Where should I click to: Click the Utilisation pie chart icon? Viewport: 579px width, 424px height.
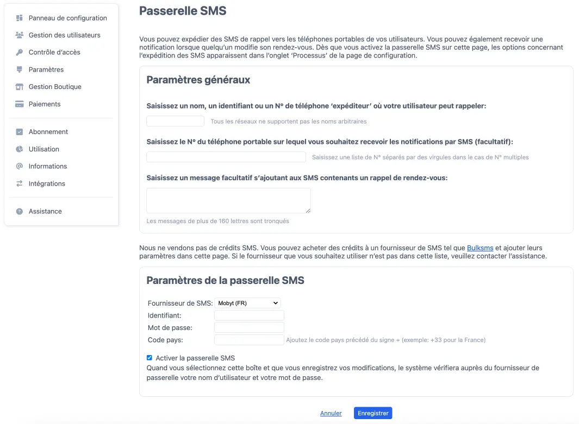pyautogui.click(x=20, y=149)
